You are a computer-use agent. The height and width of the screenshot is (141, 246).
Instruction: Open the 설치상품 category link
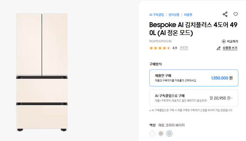tap(174, 15)
